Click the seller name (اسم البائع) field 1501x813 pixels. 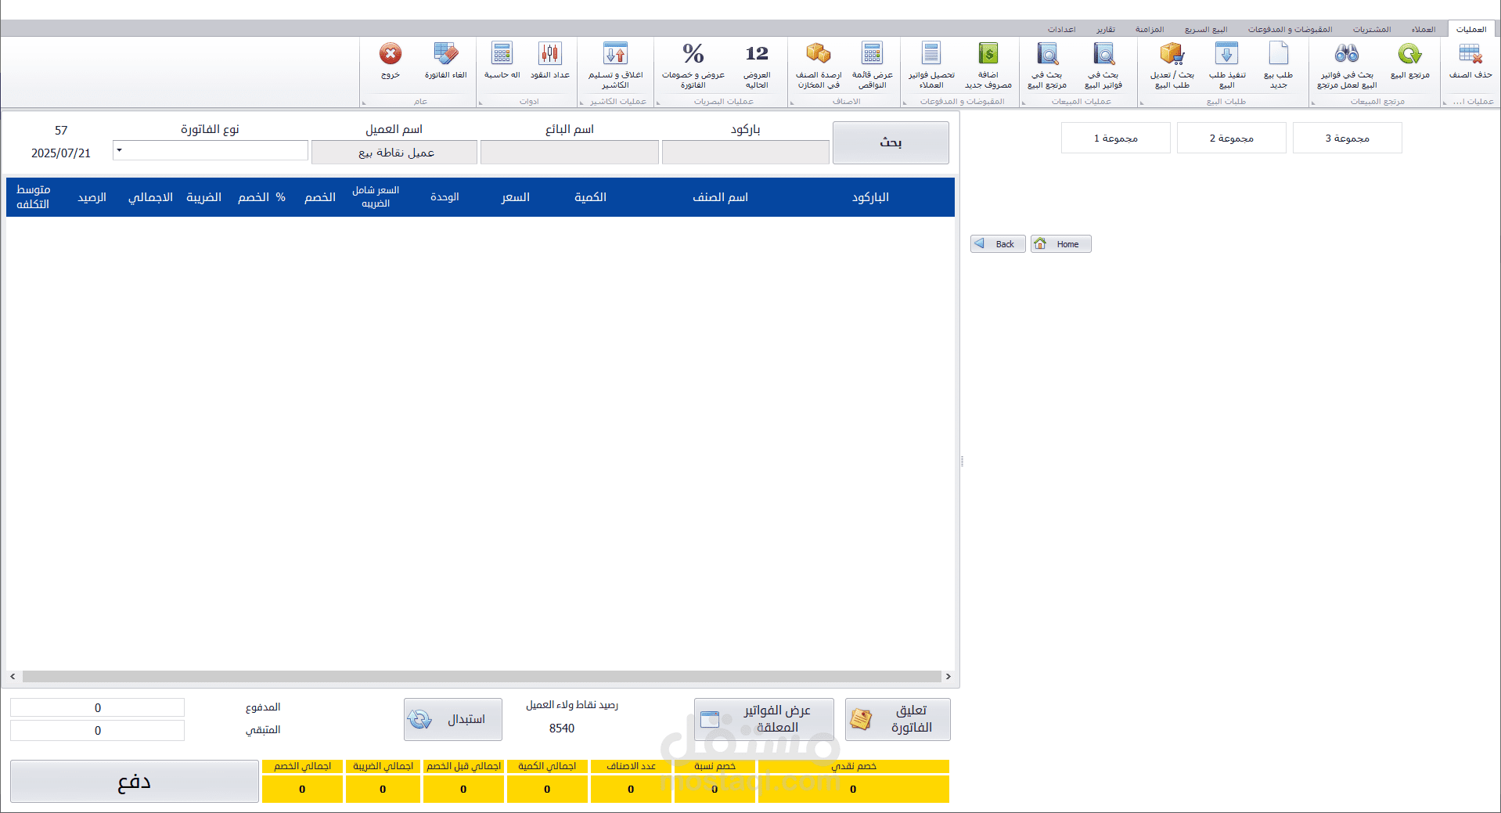tap(570, 152)
